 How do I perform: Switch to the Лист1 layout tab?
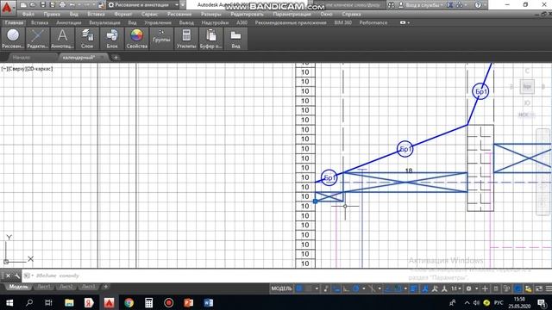coord(44,287)
